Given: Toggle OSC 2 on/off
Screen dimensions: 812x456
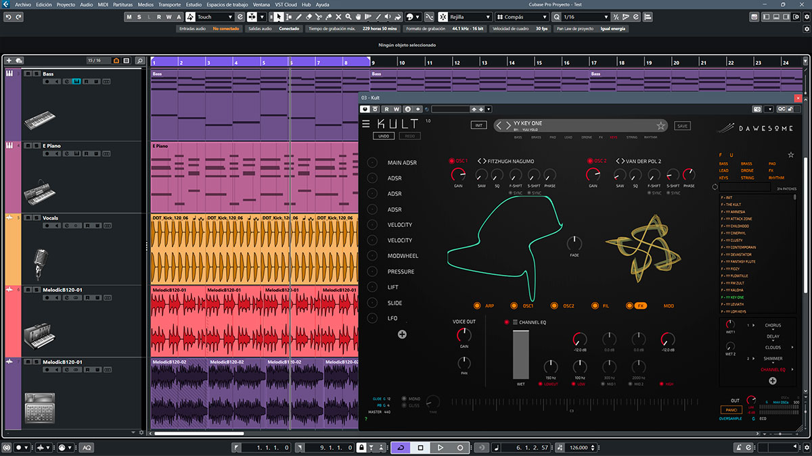Looking at the screenshot, I should point(589,161).
